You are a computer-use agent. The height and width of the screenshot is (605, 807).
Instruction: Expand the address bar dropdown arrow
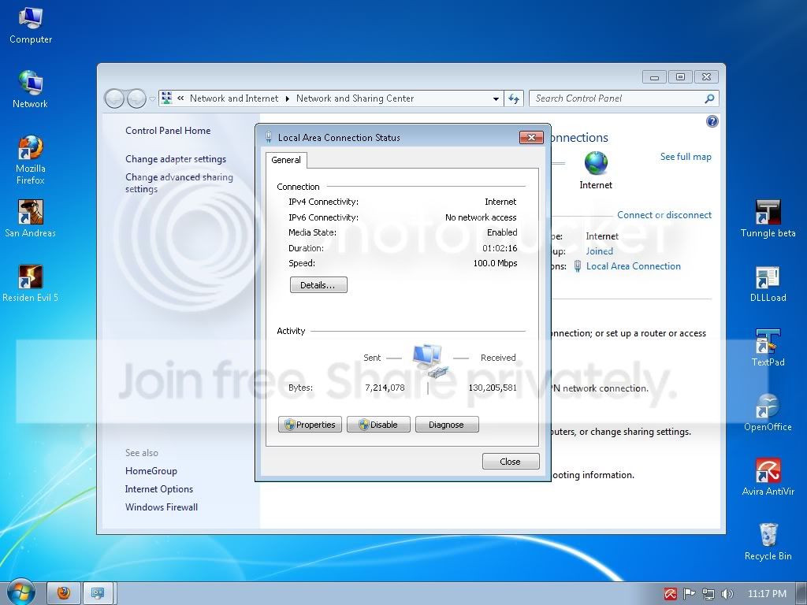point(496,99)
